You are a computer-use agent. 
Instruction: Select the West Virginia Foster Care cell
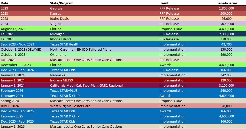click(70, 106)
